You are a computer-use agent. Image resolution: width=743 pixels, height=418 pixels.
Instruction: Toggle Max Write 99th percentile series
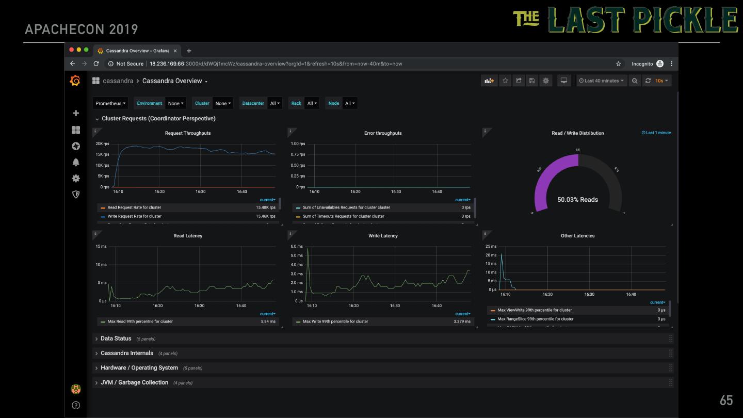tap(335, 321)
